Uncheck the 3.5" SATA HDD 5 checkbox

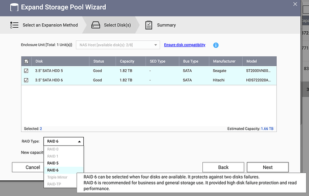pos(27,71)
